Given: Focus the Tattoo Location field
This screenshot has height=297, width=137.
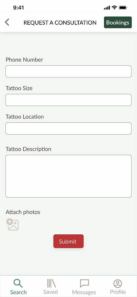Looking at the screenshot, I should coord(68,128).
